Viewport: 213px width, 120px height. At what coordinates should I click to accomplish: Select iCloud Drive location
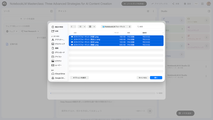(x=58, y=74)
